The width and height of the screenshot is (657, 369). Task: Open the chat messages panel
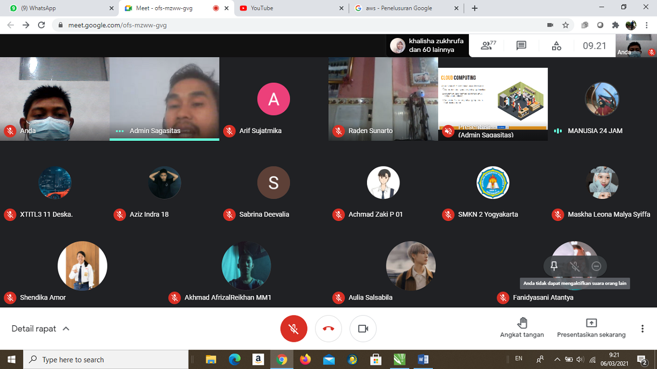pos(521,46)
